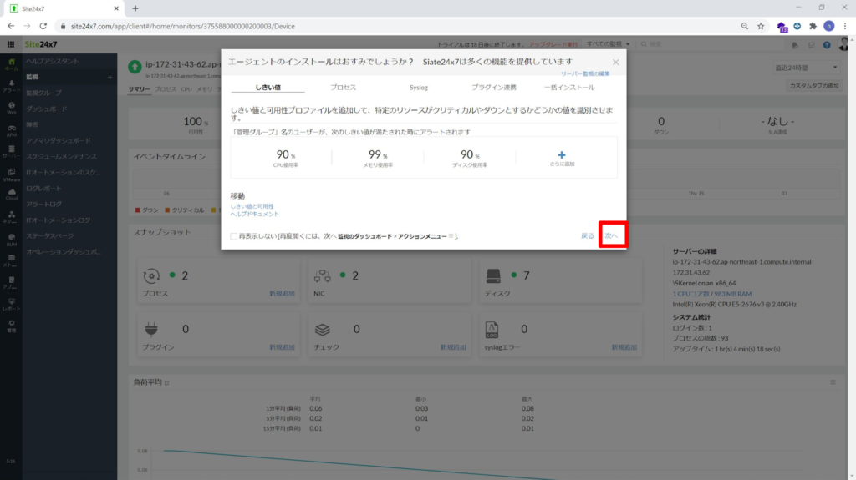
Task: Open the Web monitoring sidebar icon
Action: click(x=11, y=108)
